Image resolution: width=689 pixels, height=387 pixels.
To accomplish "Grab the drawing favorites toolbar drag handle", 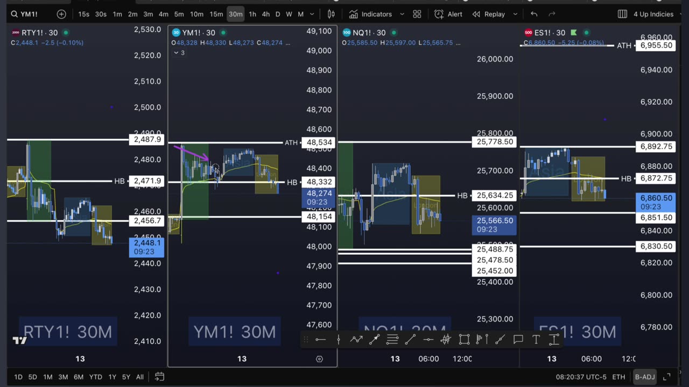I will (306, 339).
